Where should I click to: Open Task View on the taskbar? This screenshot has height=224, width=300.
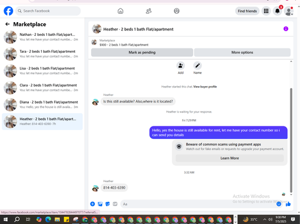tap(28, 220)
